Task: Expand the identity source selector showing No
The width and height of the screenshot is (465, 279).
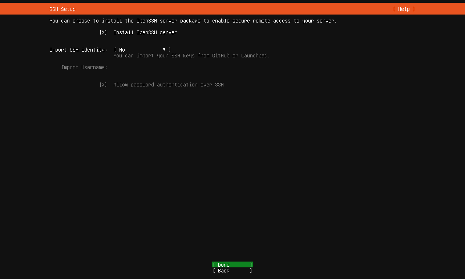Action: [142, 50]
